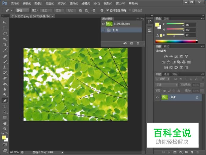The width and height of the screenshot is (206, 155).
Task: Click the camera snapshot icon in History panel
Action: click(132, 43)
